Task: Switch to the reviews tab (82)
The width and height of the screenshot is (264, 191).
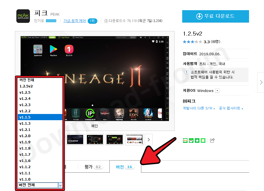Action: click(x=94, y=167)
